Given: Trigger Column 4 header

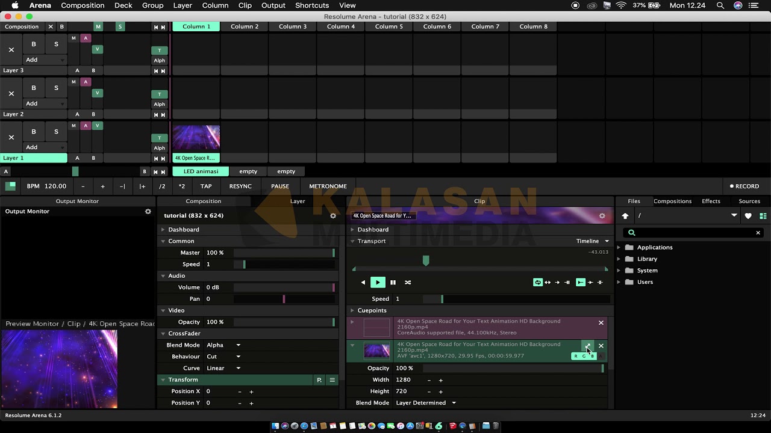Looking at the screenshot, I should (x=341, y=26).
